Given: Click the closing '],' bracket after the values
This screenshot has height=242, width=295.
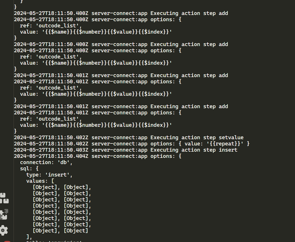Looking at the screenshot, I should tap(29, 237).
